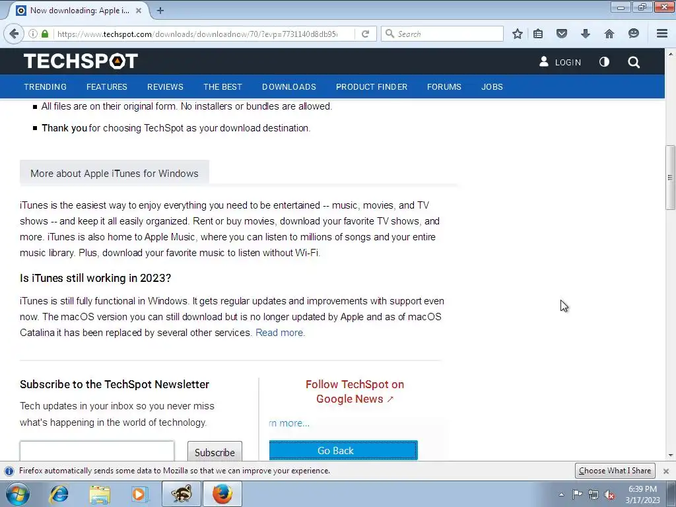Viewport: 676px width, 507px height.
Task: Bookmark this page with star icon
Action: (x=518, y=34)
